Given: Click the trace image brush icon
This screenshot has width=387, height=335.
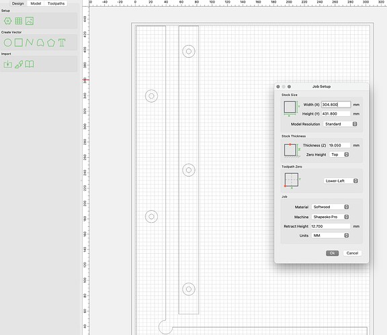Looking at the screenshot, I should [x=19, y=64].
